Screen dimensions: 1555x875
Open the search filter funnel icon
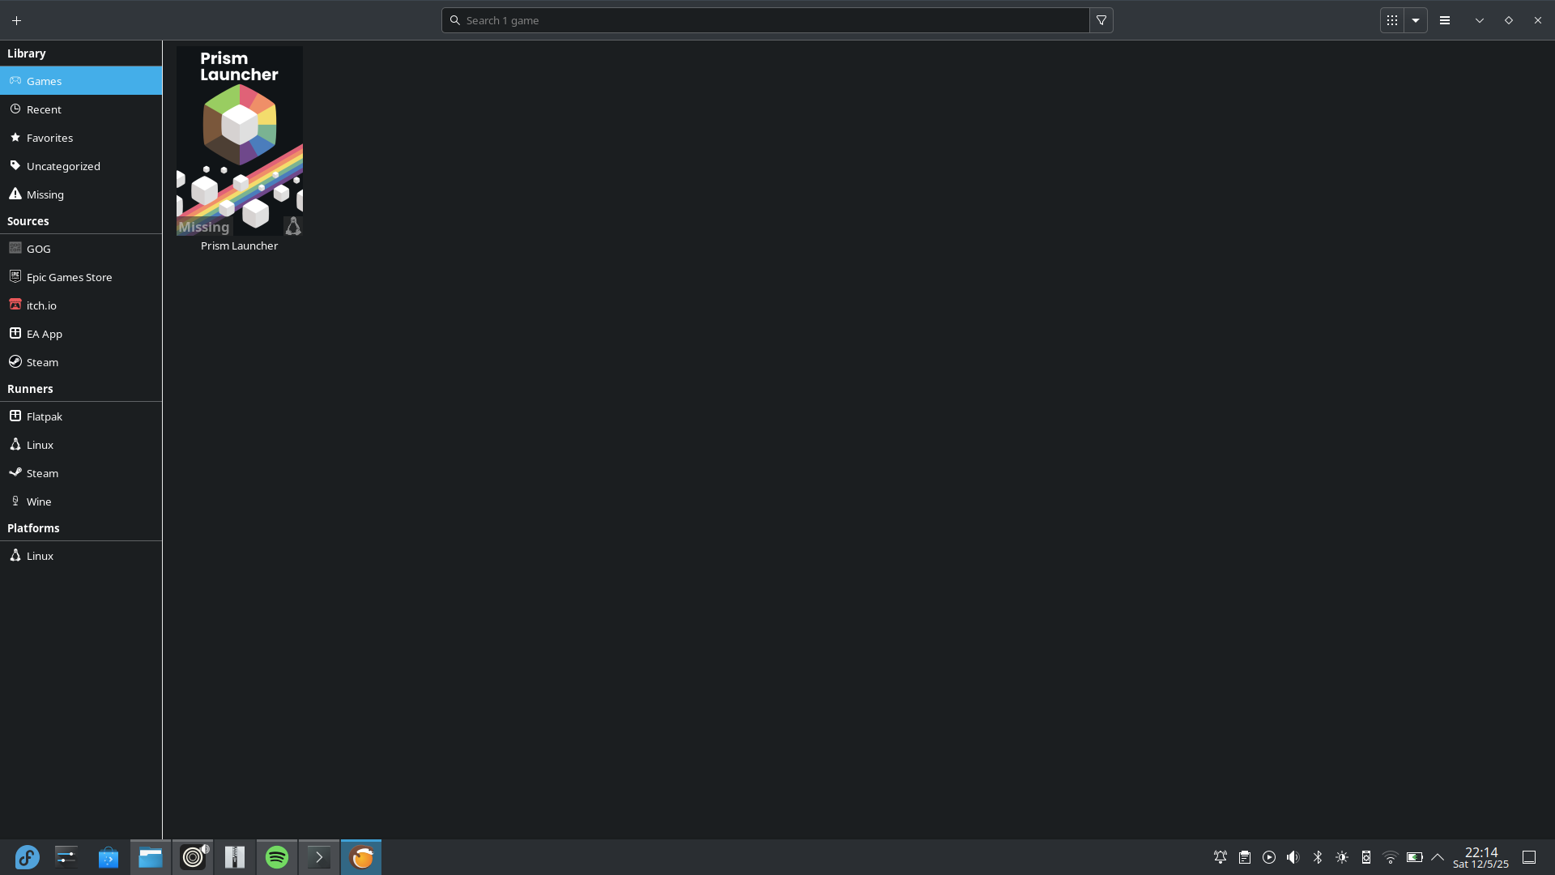[x=1101, y=20]
